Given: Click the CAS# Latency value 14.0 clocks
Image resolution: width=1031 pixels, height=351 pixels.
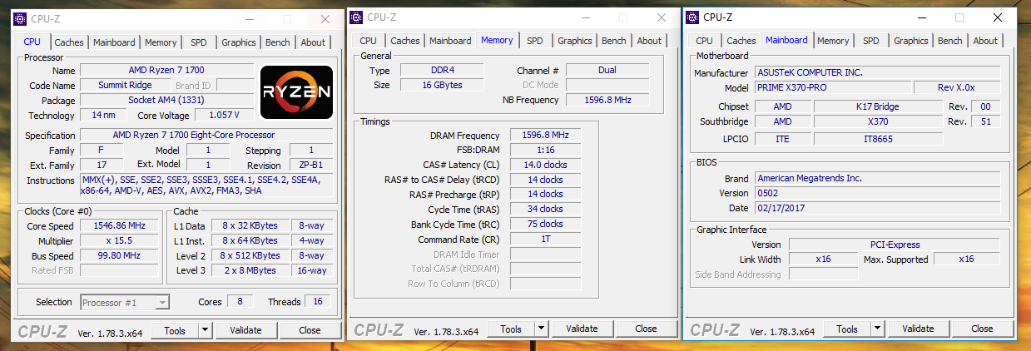Looking at the screenshot, I should (545, 165).
